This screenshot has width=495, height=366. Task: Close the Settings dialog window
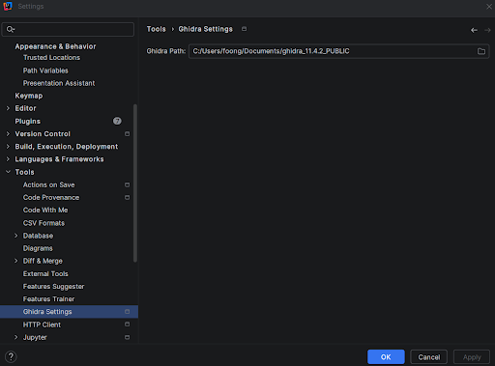[489, 7]
